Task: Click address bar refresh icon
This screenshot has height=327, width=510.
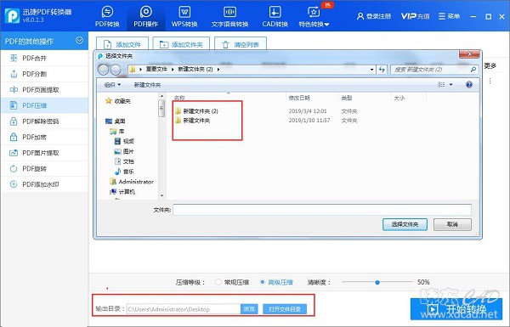Action: tap(382, 70)
